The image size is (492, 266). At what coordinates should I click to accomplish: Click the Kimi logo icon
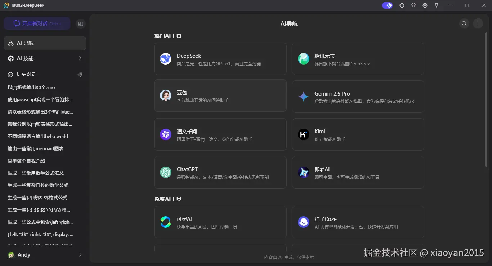303,134
